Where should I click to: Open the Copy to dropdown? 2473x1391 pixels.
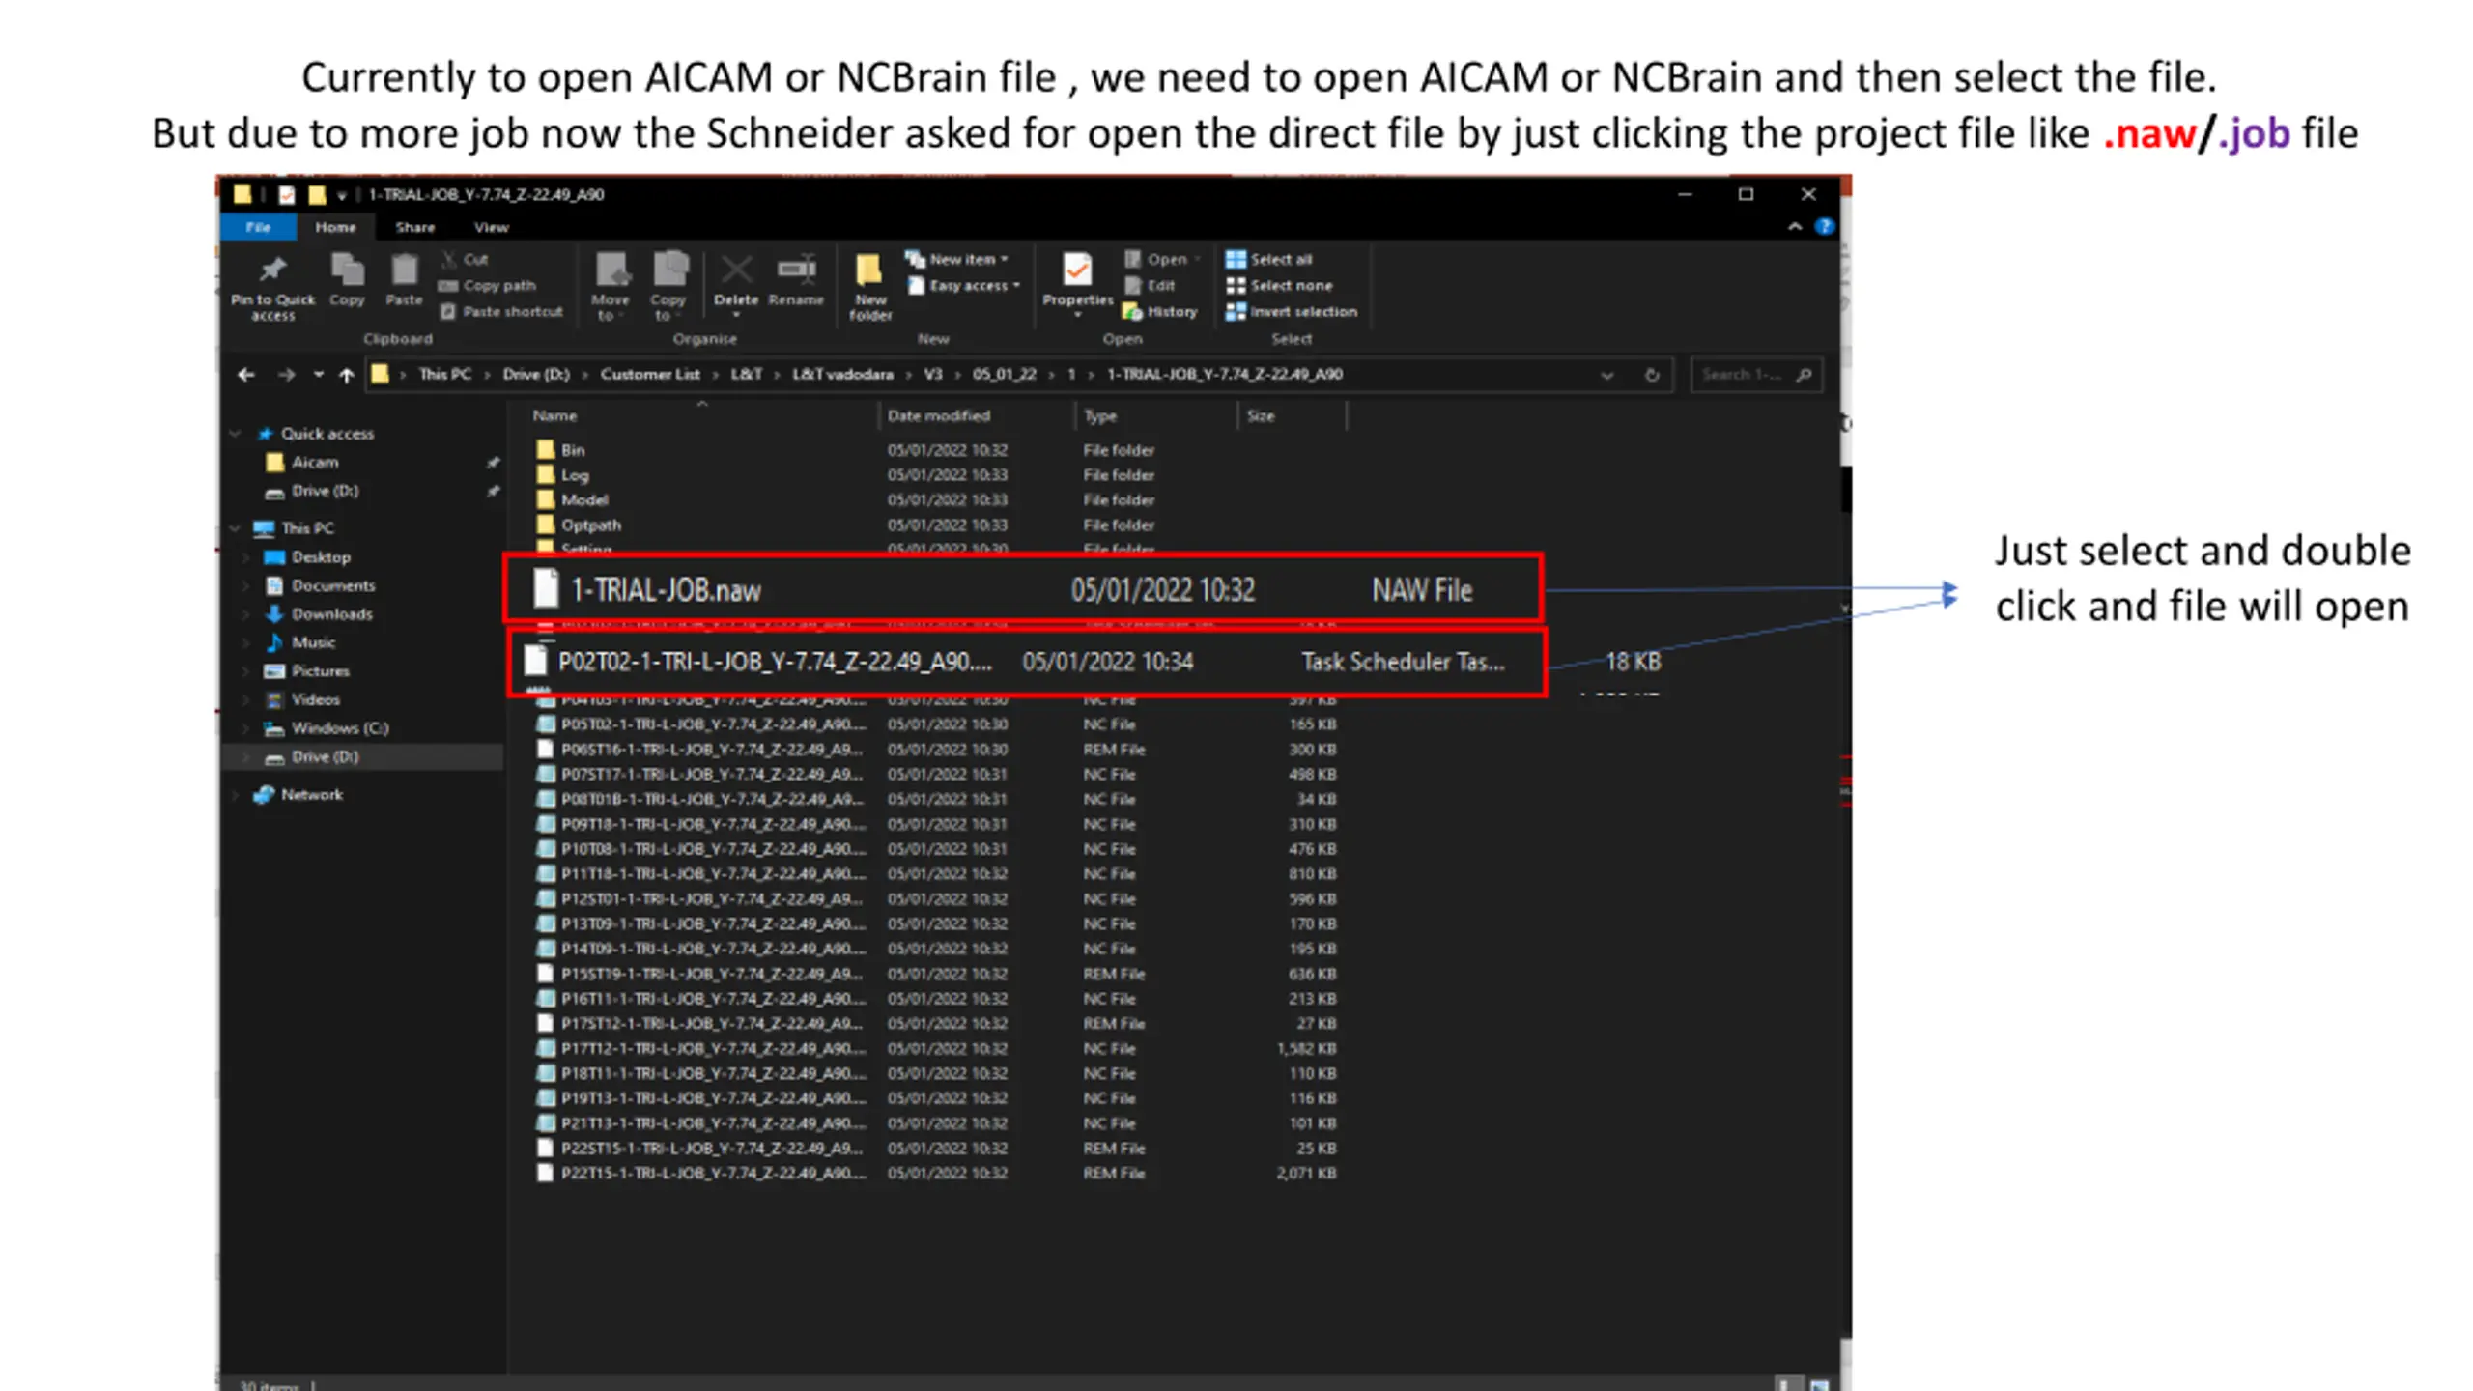click(x=668, y=287)
